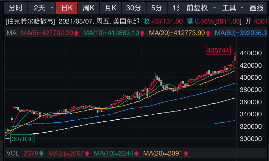Image resolution: width=269 pixels, height=161 pixels.
Task: Show the 5分 five-minute chart
Action: [x=157, y=8]
